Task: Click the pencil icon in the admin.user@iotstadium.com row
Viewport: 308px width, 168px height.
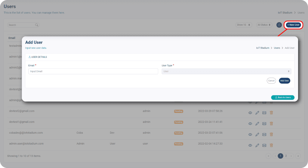Action: pyautogui.click(x=257, y=145)
